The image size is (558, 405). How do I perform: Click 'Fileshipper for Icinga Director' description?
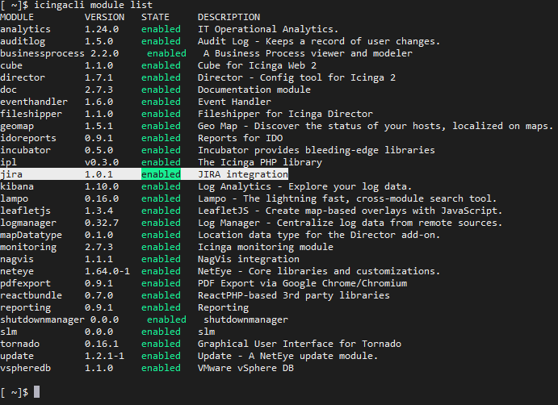[285, 114]
